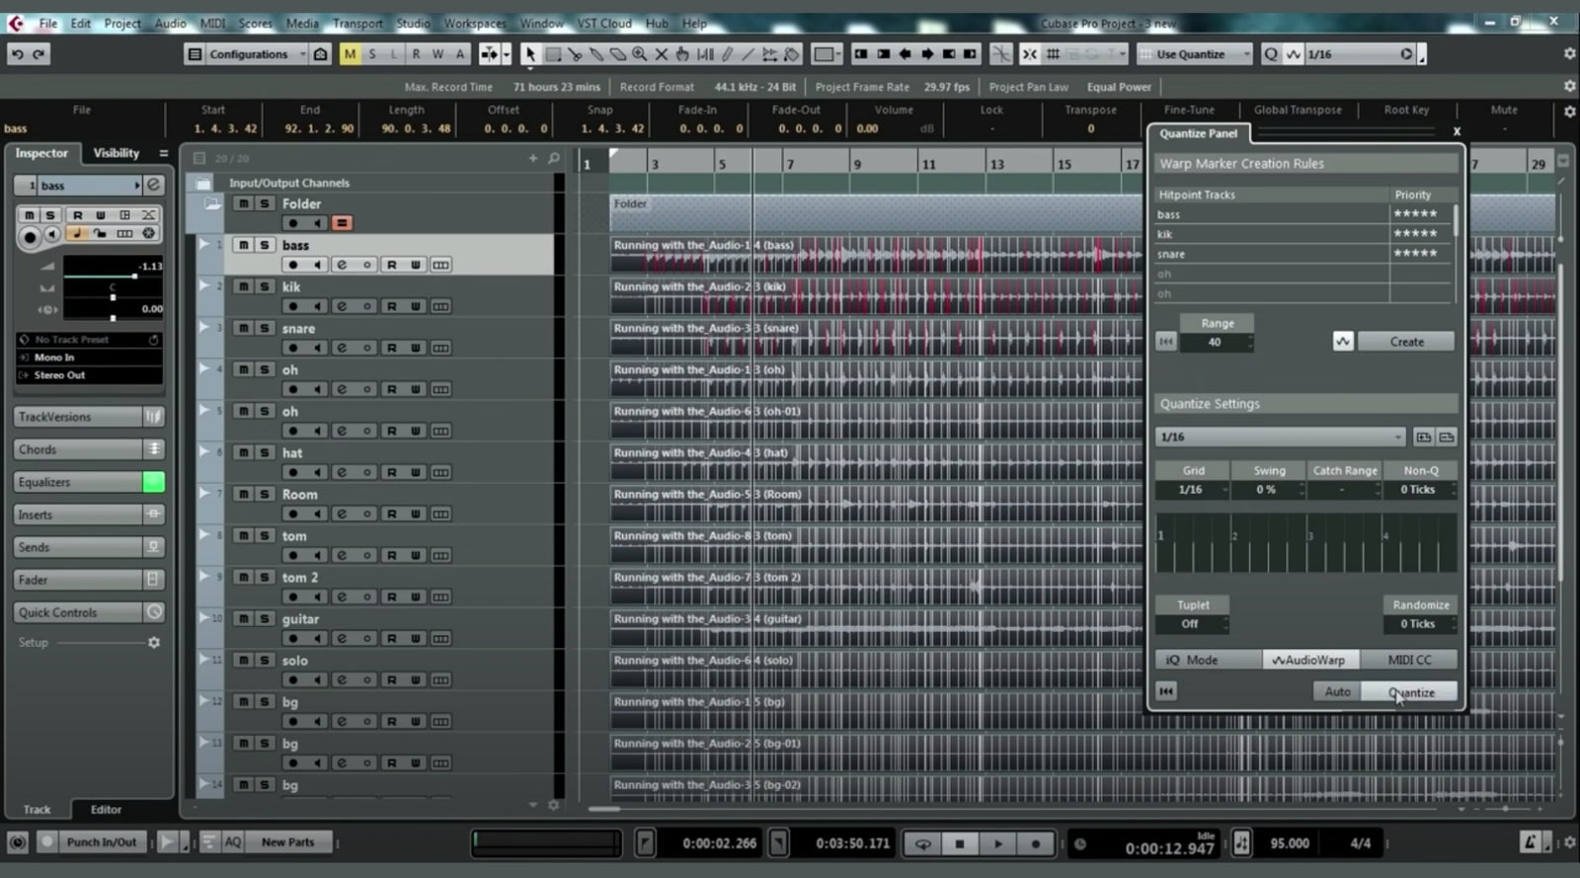The width and height of the screenshot is (1580, 878).
Task: Click the bass volume fader showing -1.13
Action: [x=135, y=276]
